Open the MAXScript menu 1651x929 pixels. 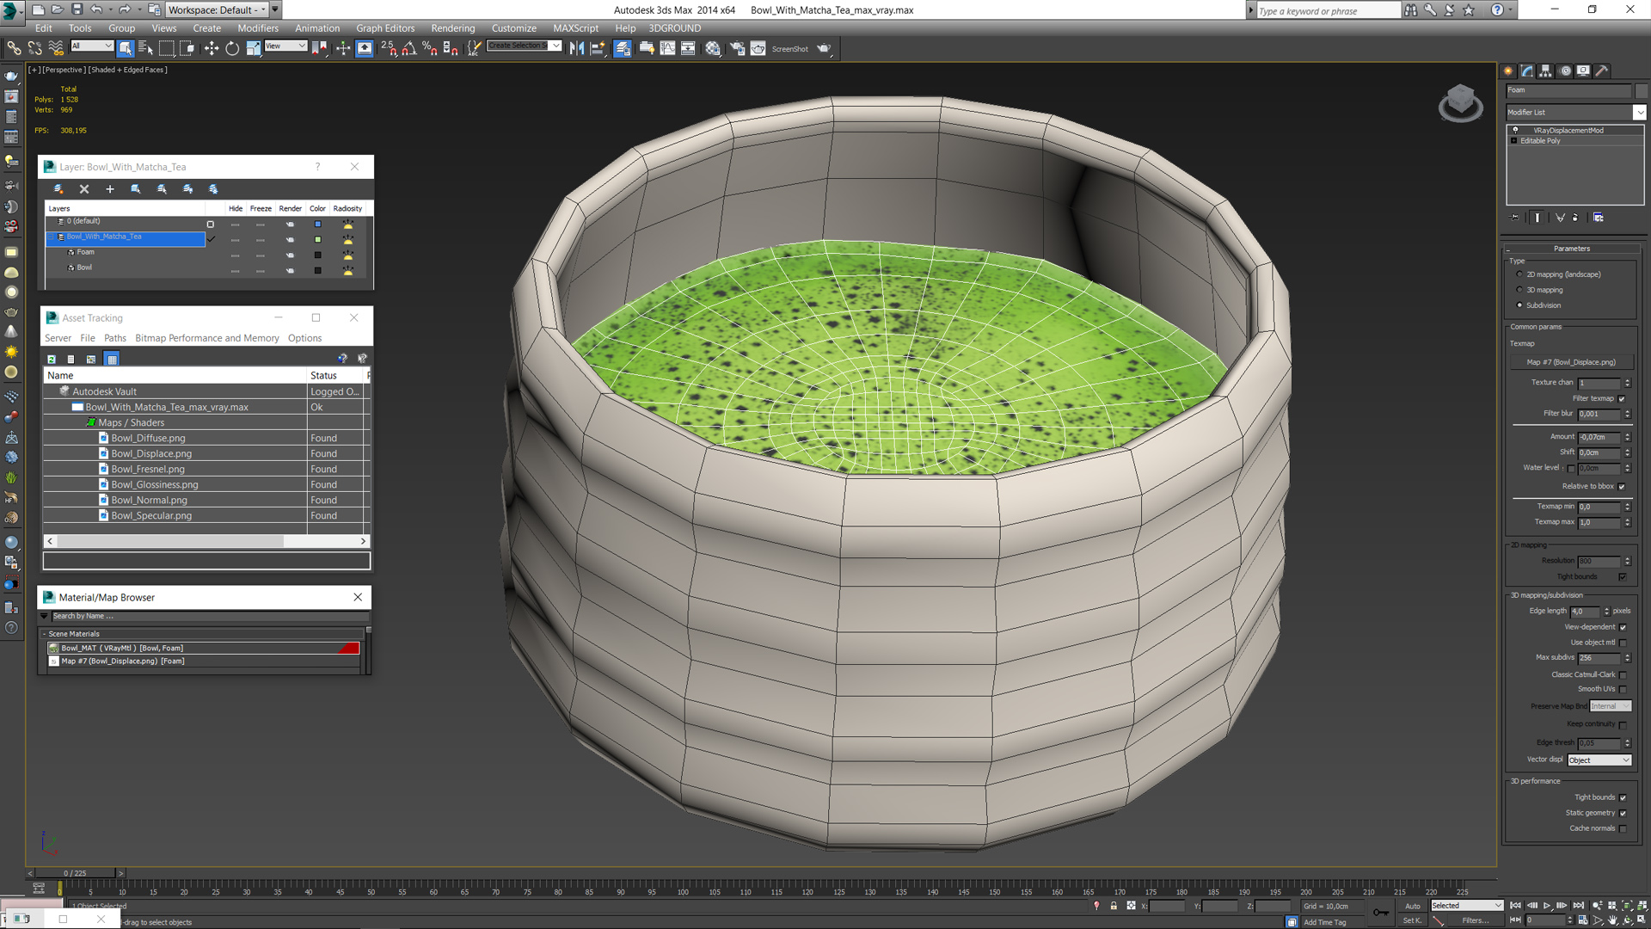575,28
